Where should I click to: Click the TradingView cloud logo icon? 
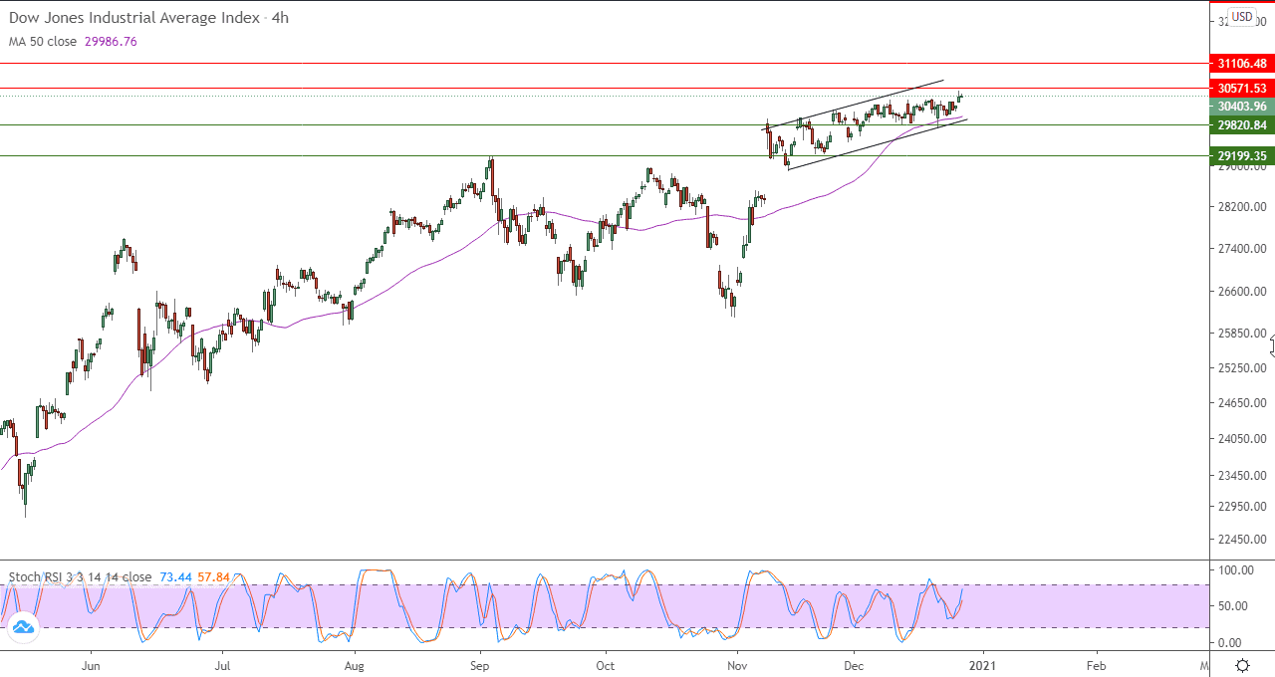tap(22, 626)
